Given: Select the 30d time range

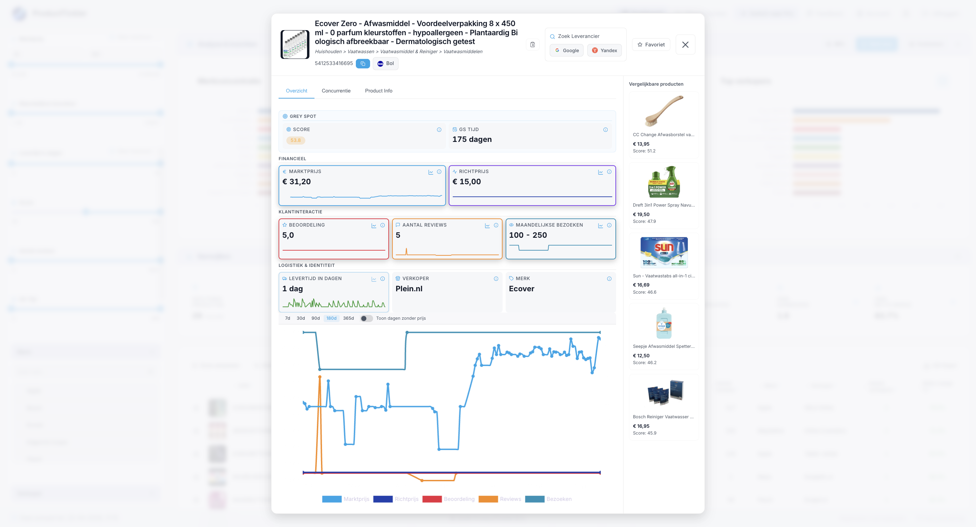Looking at the screenshot, I should tap(301, 318).
